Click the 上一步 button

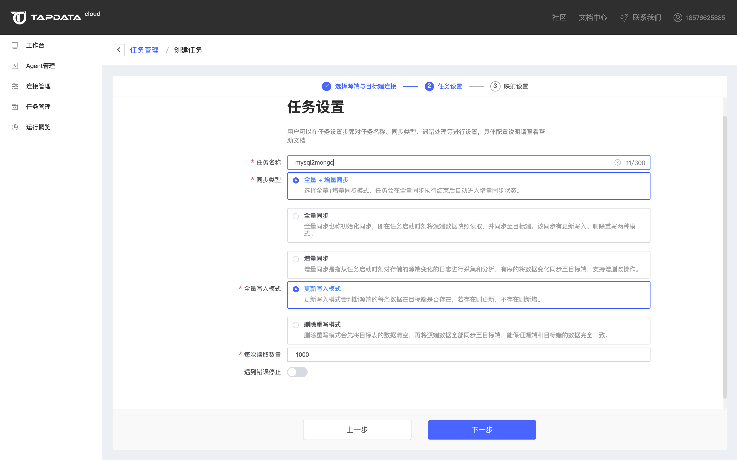(x=357, y=430)
